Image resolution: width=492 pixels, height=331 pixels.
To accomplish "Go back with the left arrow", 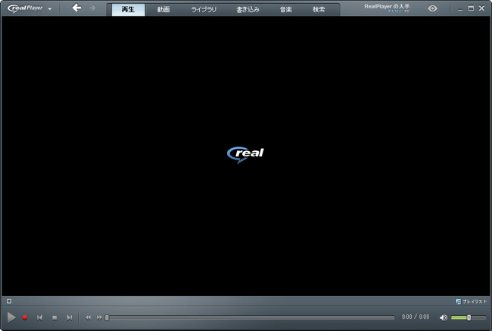I will 76,8.
